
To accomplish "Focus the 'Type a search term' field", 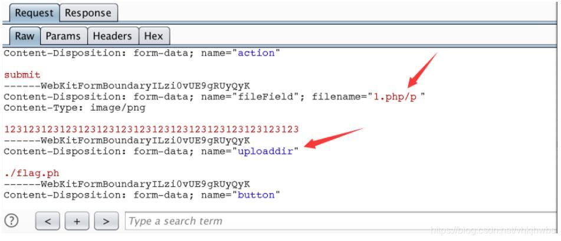I will coord(341,221).
